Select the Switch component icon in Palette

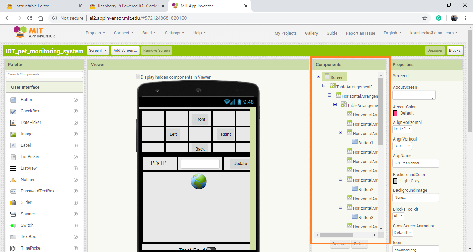click(13, 225)
